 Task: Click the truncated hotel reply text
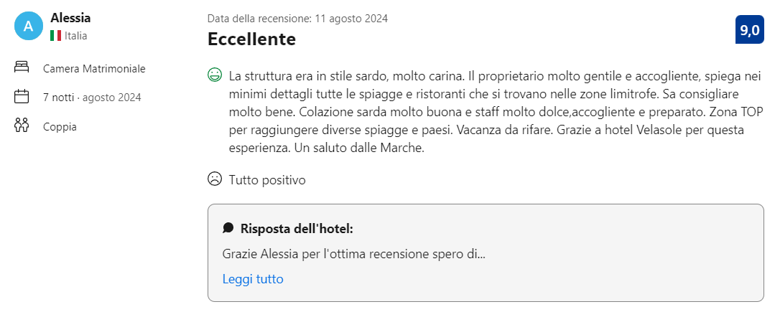(x=354, y=254)
